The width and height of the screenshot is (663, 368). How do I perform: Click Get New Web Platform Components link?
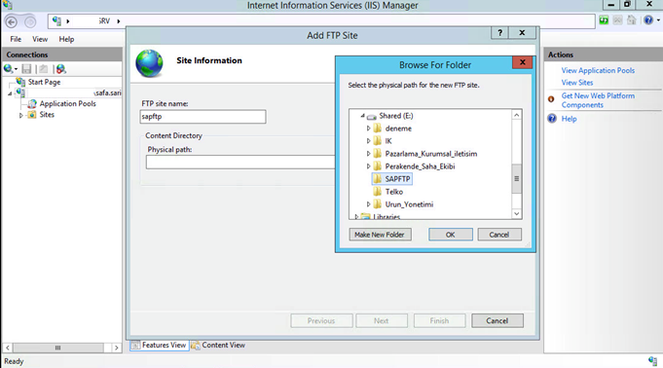pyautogui.click(x=598, y=100)
